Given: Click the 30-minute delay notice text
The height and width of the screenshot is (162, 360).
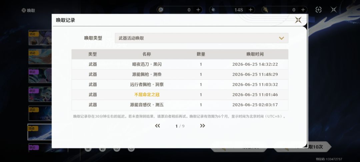Looking at the screenshot, I should point(180,116).
